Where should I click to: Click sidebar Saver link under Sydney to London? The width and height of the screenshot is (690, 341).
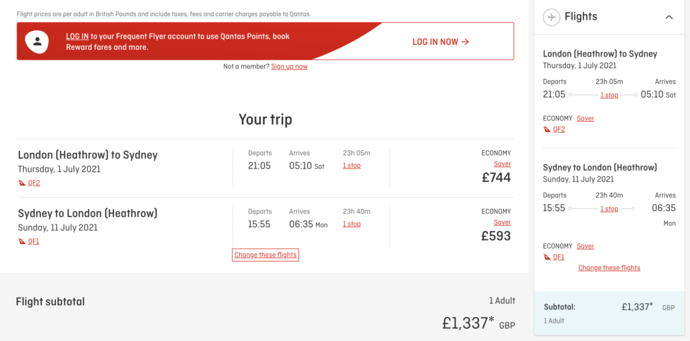tap(586, 247)
